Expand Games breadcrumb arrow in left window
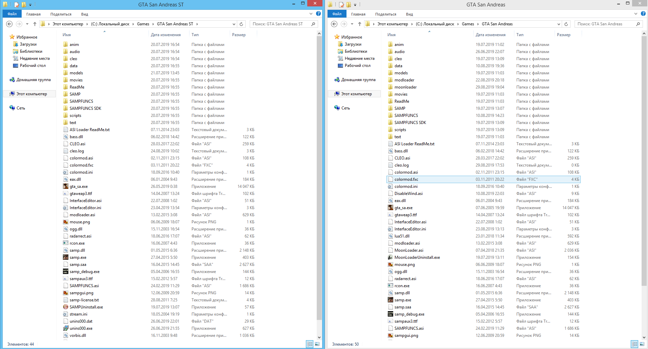Image resolution: width=648 pixels, height=349 pixels. click(153, 24)
